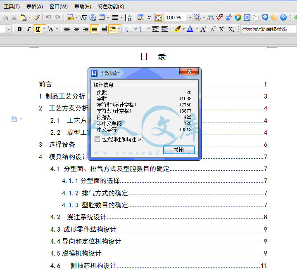This screenshot has width=297, height=270.
Task: Click the 关闭 button in dialog
Action: [x=179, y=150]
